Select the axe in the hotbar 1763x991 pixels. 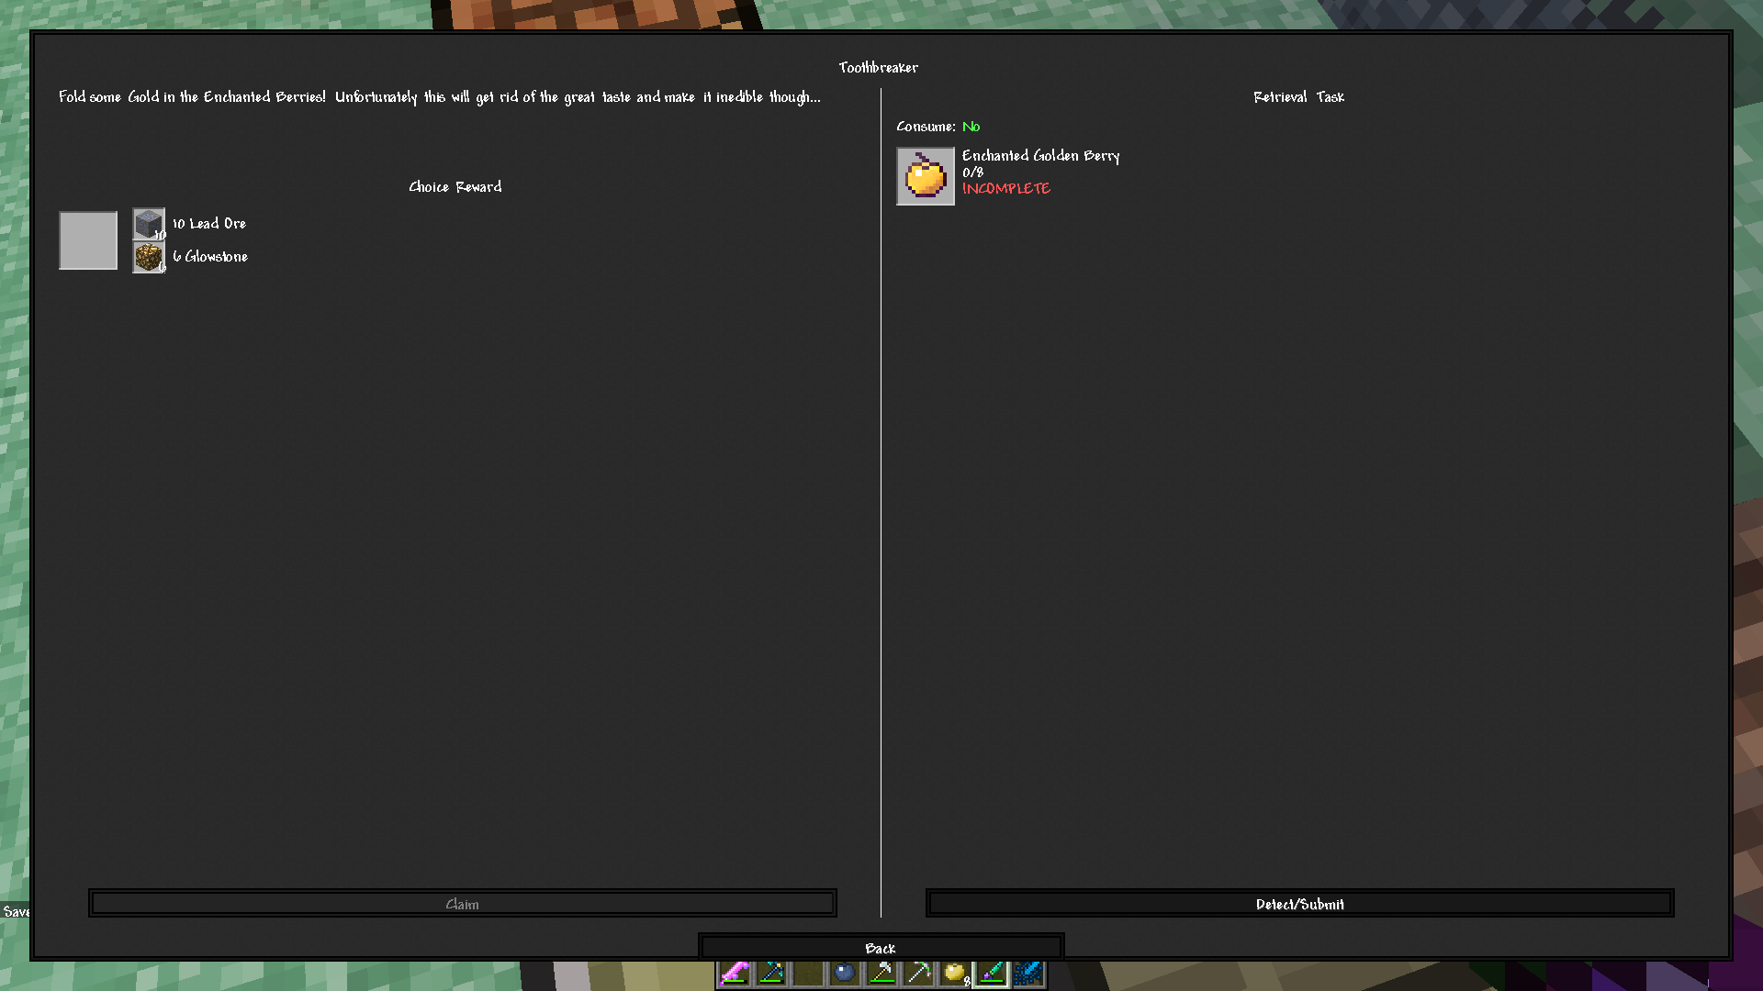pyautogui.click(x=881, y=973)
